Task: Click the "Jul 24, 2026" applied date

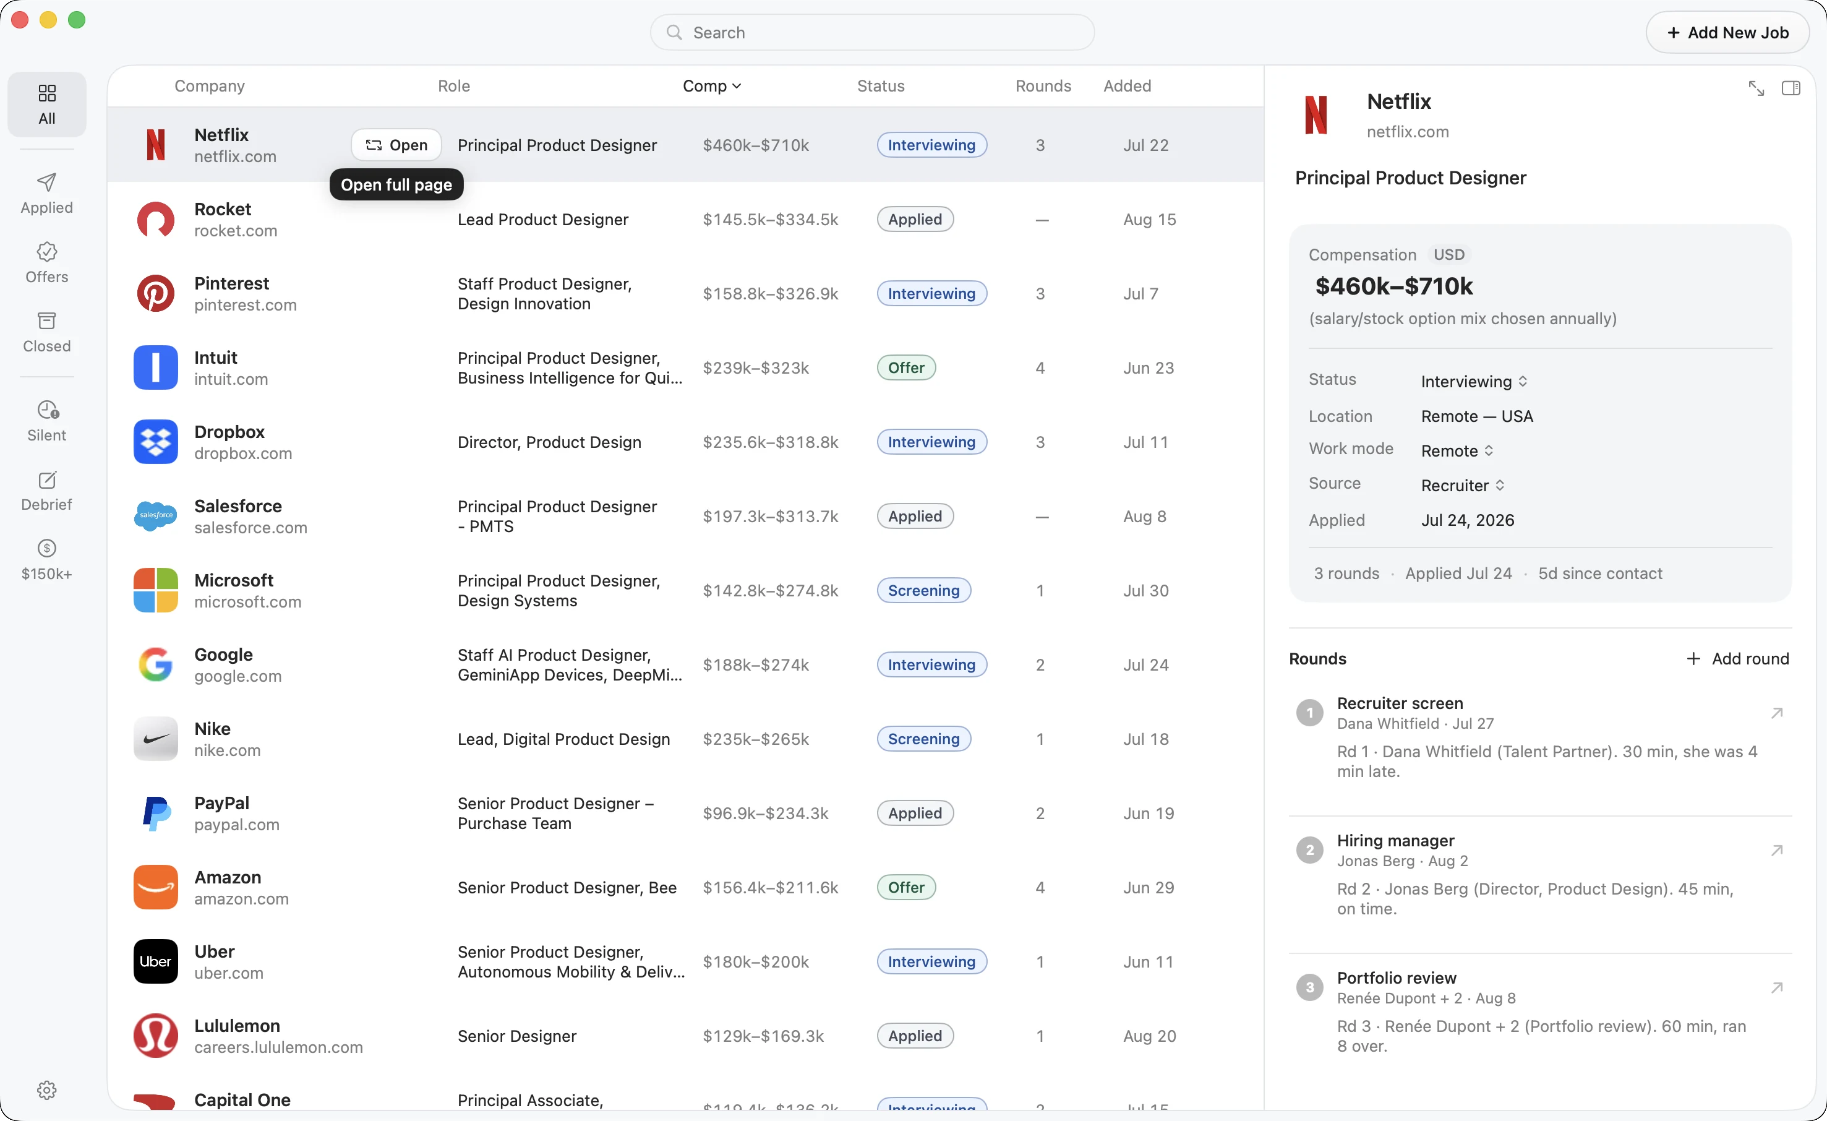Action: (x=1468, y=520)
